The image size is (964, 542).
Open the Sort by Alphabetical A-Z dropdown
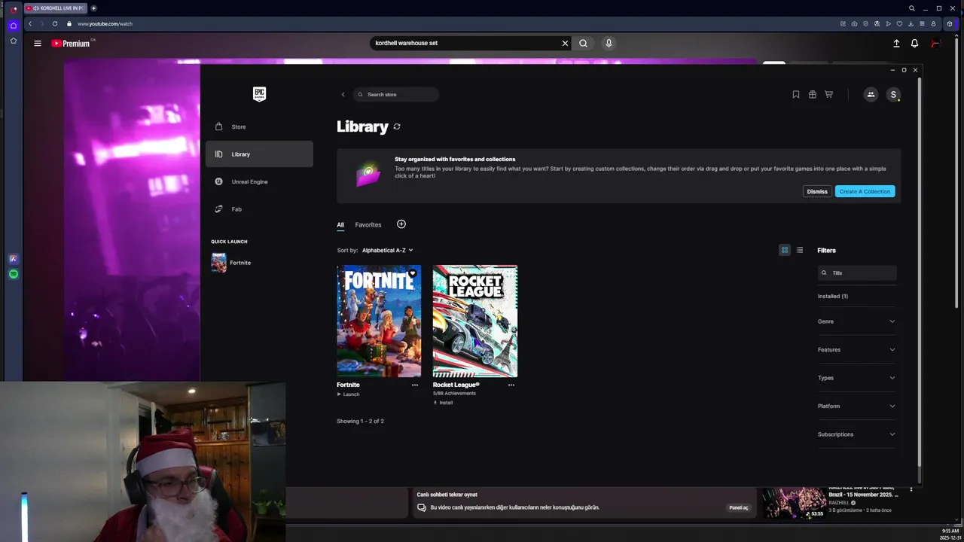[x=387, y=250]
